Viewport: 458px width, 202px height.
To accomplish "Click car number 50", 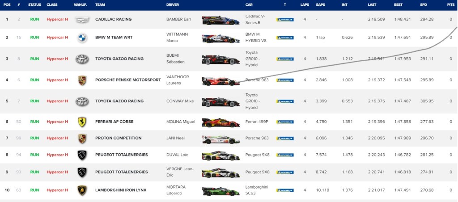I will (x=19, y=122).
